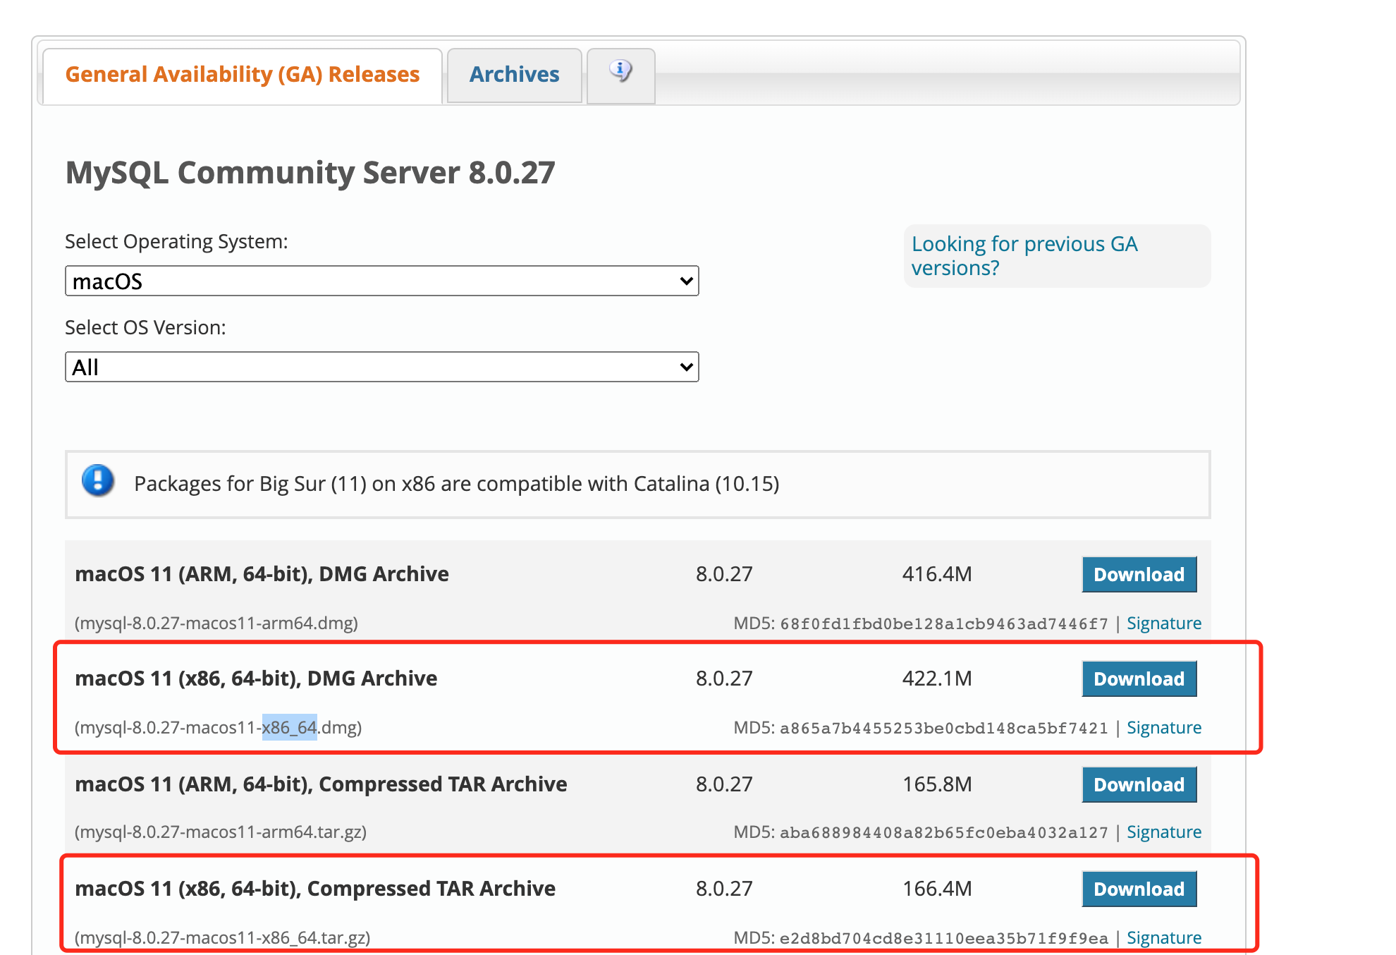
Task: Click the arm64.dmg MD5 checksum value
Action: pyautogui.click(x=943, y=624)
